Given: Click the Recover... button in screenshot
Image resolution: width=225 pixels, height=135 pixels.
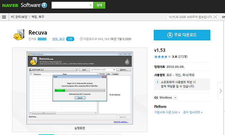Looking at the screenshot, I should tap(124, 117).
